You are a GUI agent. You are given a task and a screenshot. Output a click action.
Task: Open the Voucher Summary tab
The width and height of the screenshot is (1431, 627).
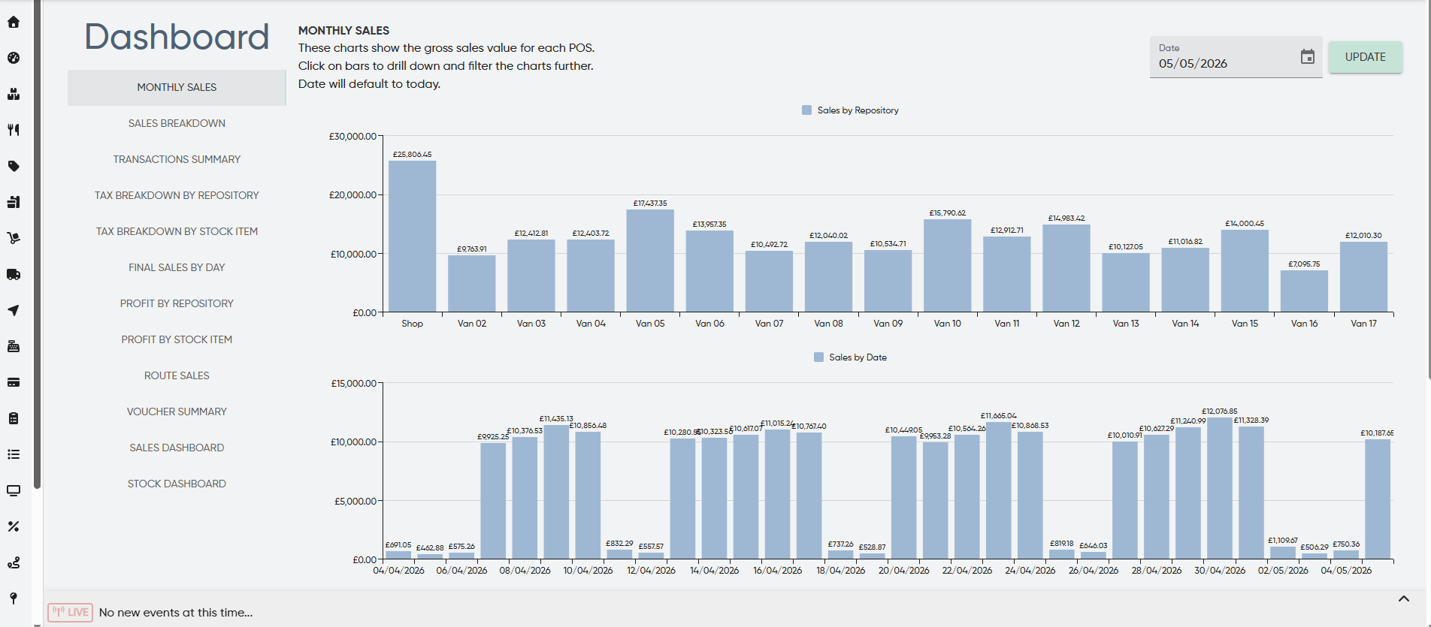pyautogui.click(x=177, y=412)
